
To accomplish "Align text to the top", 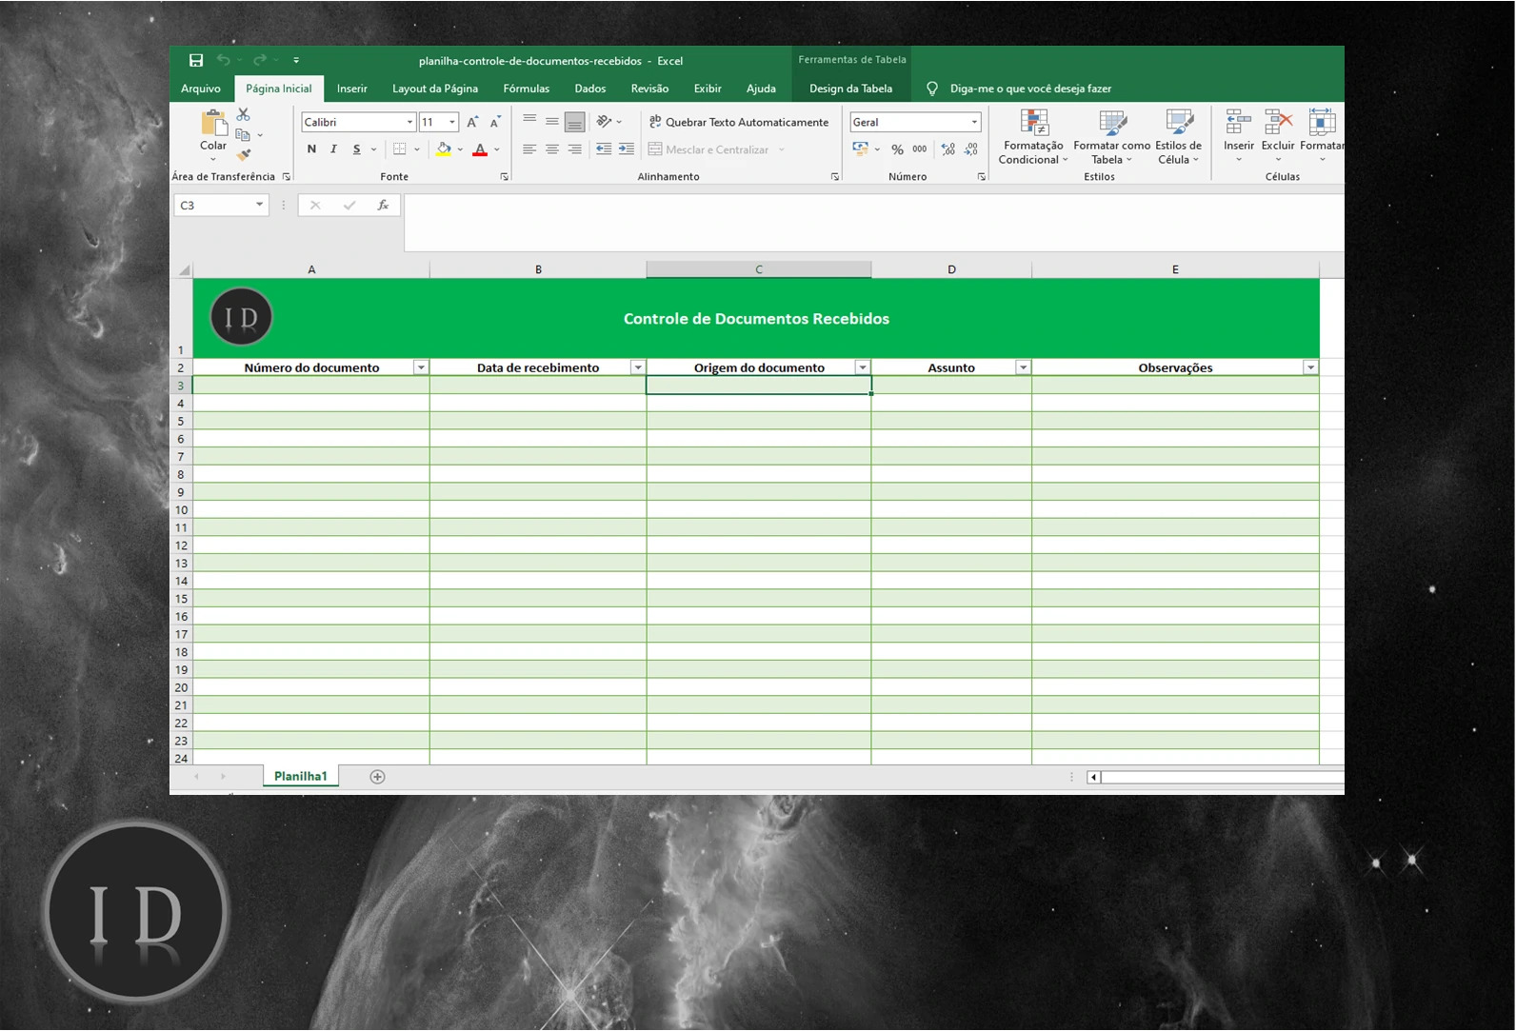I will (x=529, y=122).
